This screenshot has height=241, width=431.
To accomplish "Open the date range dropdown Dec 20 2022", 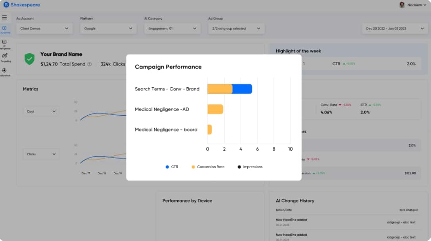I will coord(395,28).
